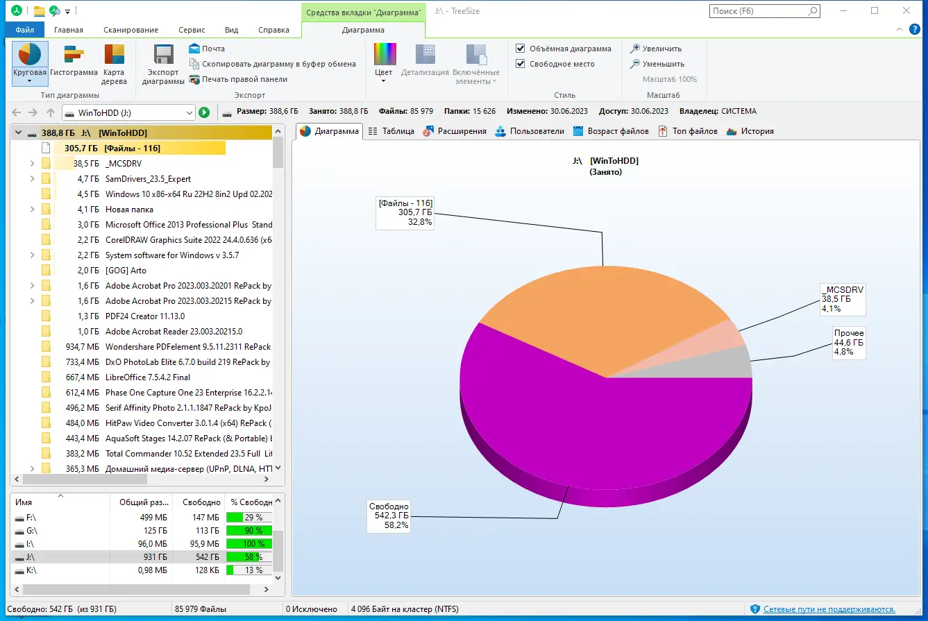Click the Увеличить zoom-in icon
This screenshot has height=621, width=928.
coord(634,49)
